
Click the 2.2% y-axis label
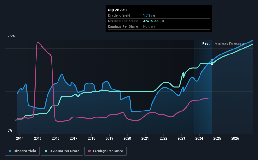coord(11,36)
